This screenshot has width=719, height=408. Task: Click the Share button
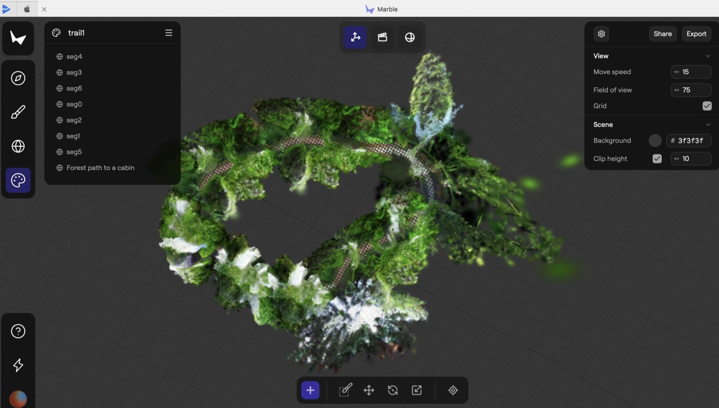coord(662,34)
